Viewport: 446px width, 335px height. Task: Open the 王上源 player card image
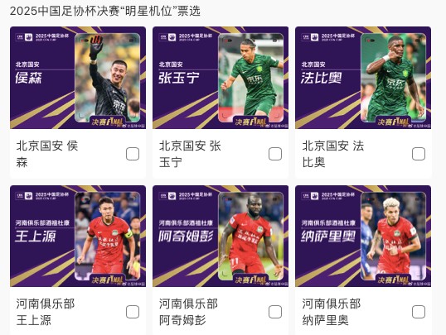[78, 236]
